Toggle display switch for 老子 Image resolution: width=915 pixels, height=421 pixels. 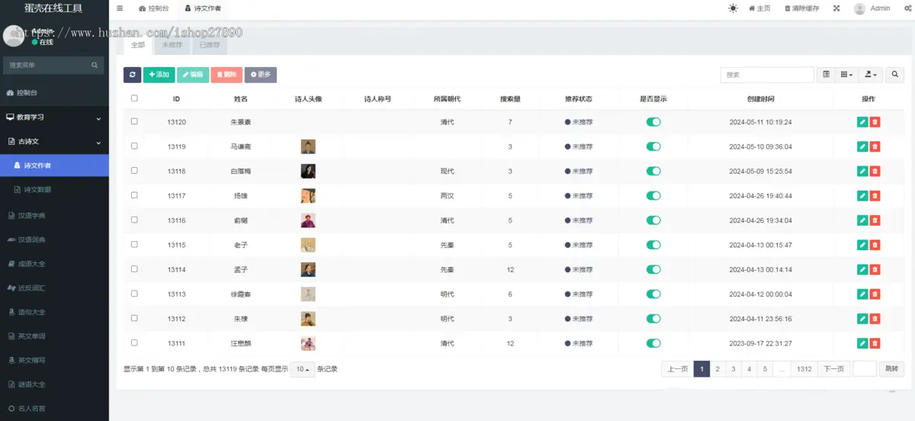click(653, 245)
